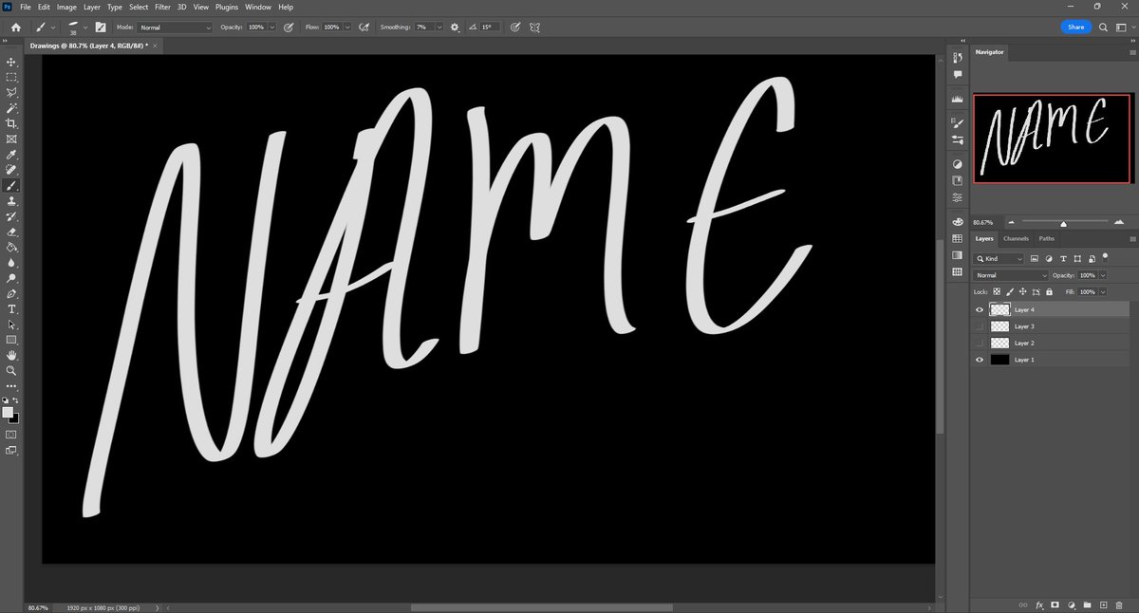Delete the selected layer with trash icon
The image size is (1139, 613).
tap(1119, 604)
